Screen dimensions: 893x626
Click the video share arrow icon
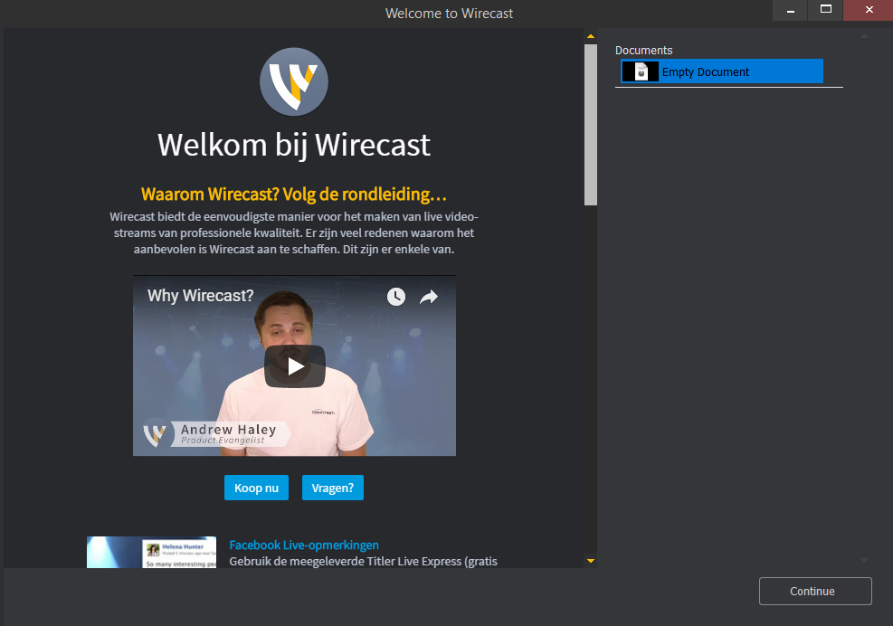click(429, 296)
